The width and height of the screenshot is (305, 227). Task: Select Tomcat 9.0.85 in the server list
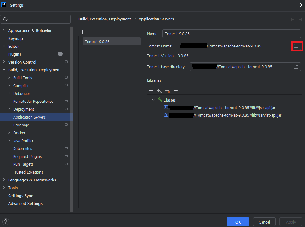coord(112,42)
